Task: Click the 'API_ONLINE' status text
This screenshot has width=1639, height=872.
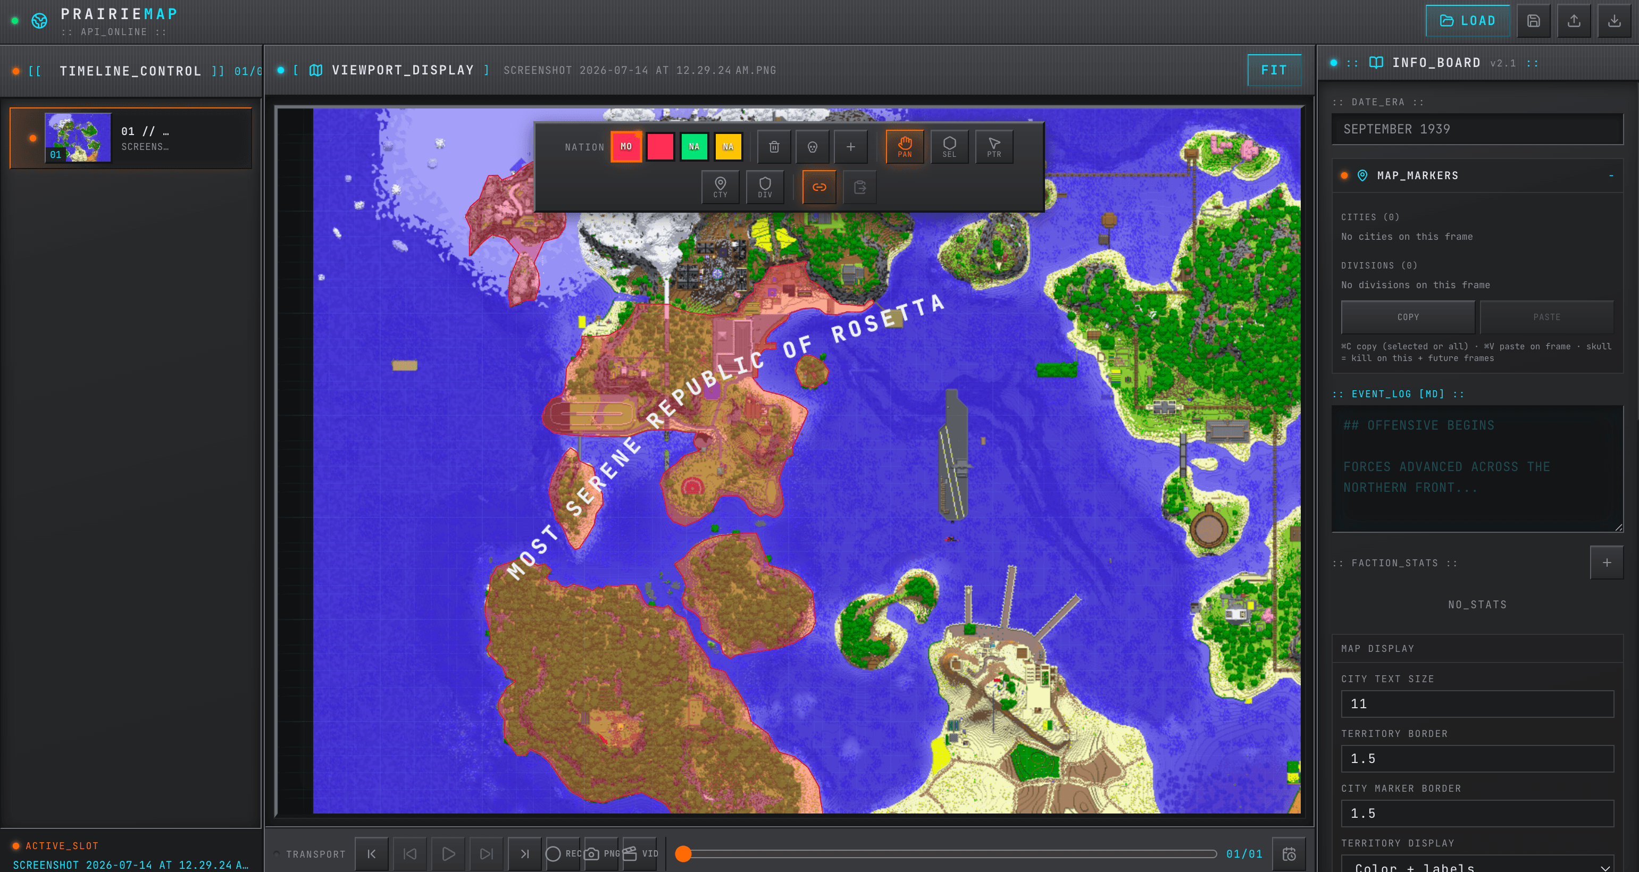Action: (114, 32)
